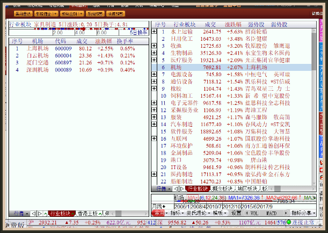Screen dimensions: 328x233
Task: Open the 常用 indicator dropdown
Action: (x=160, y=213)
